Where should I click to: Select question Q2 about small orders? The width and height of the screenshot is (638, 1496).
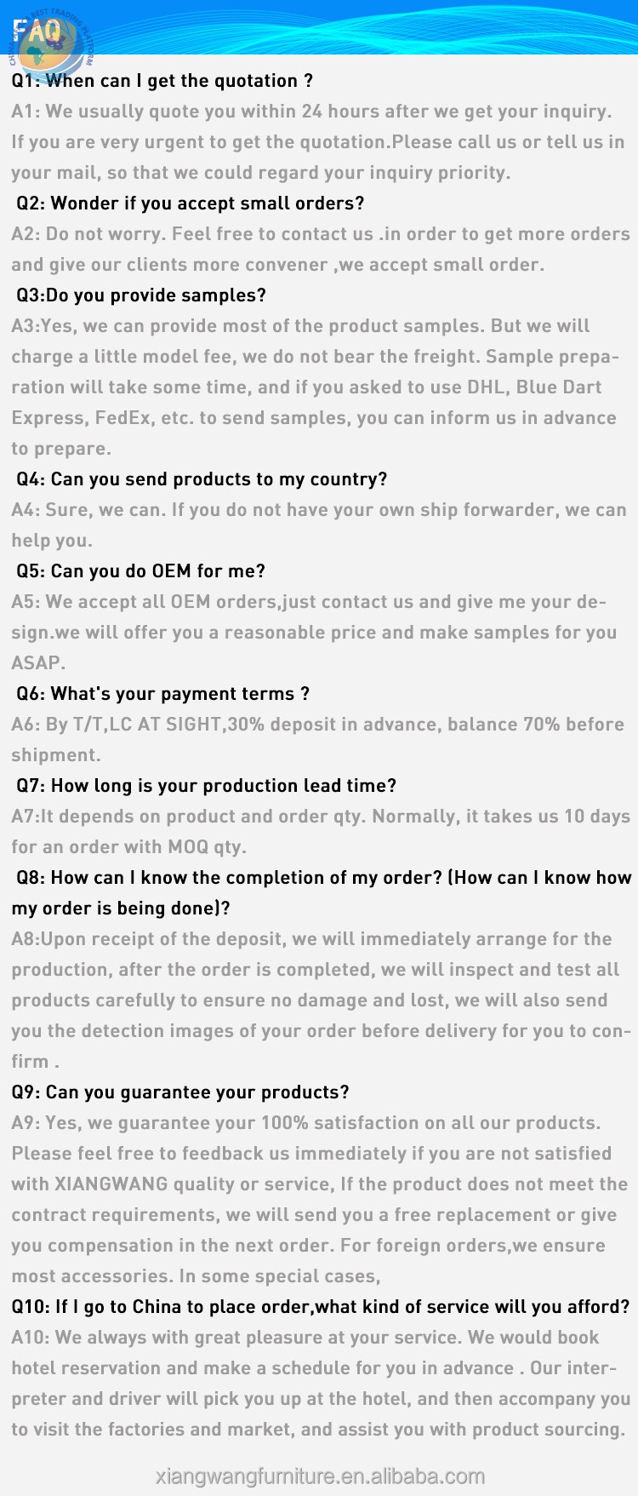pyautogui.click(x=190, y=203)
